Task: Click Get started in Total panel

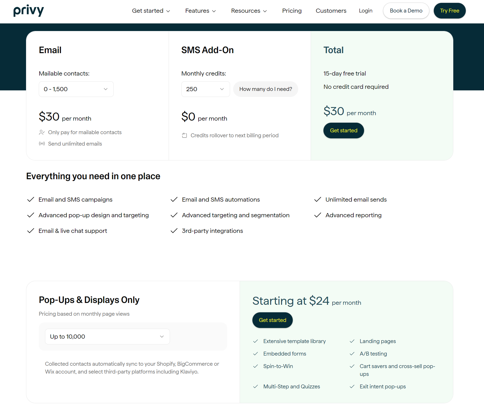Action: tap(344, 131)
